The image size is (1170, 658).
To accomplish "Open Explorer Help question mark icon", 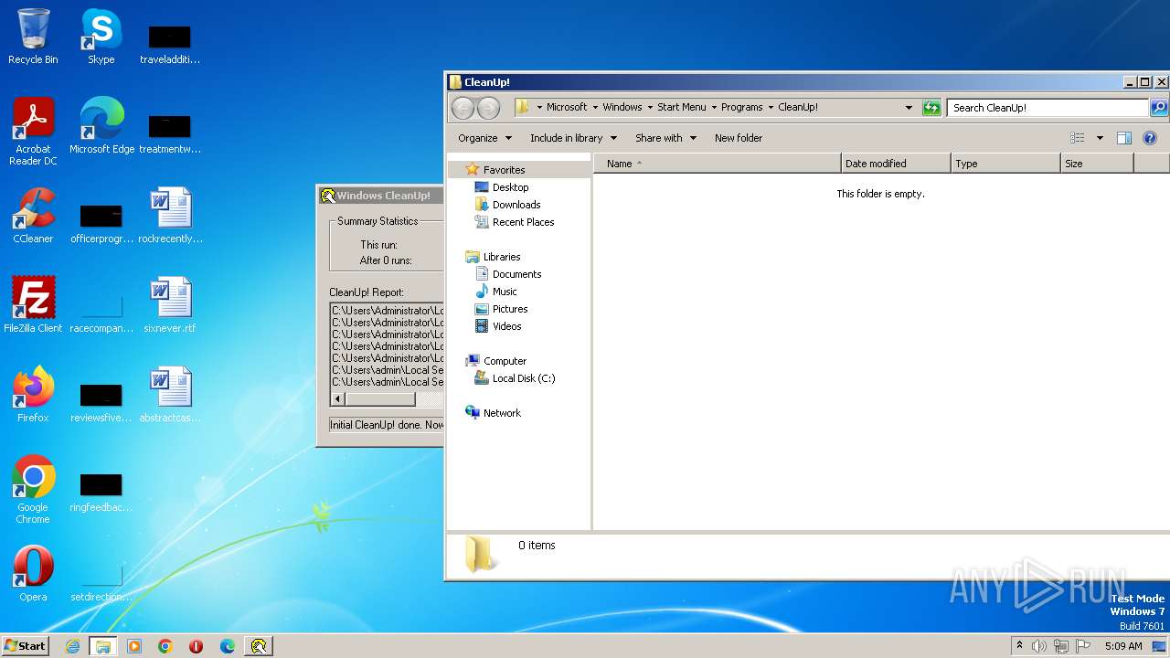I will (x=1150, y=138).
